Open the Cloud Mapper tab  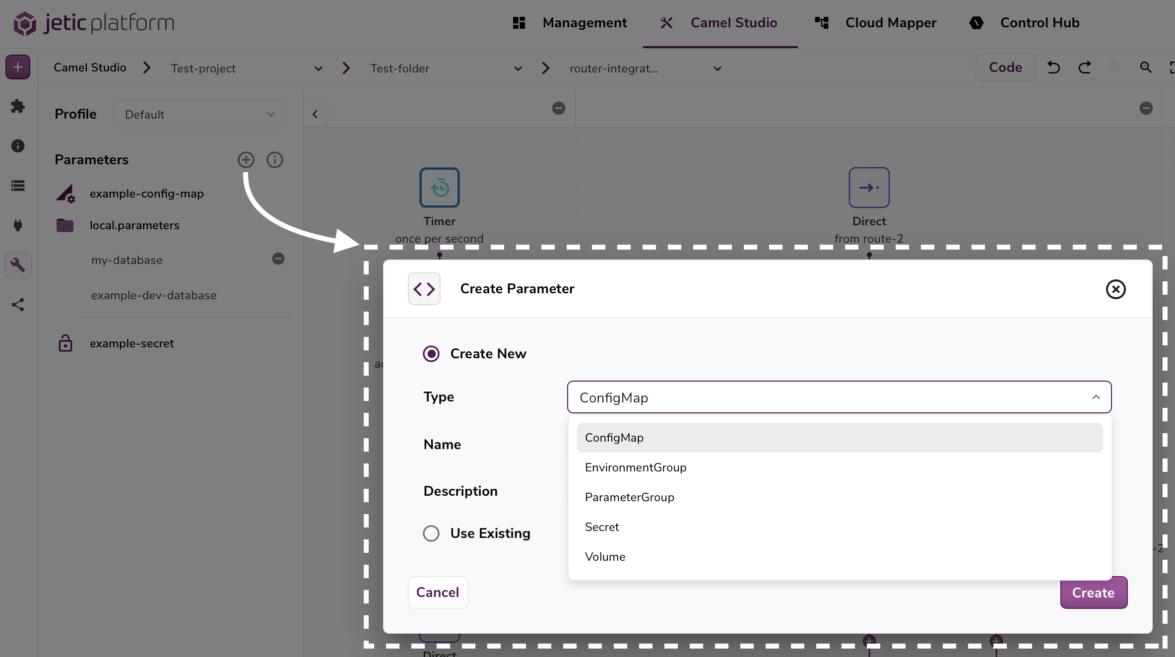pyautogui.click(x=876, y=23)
